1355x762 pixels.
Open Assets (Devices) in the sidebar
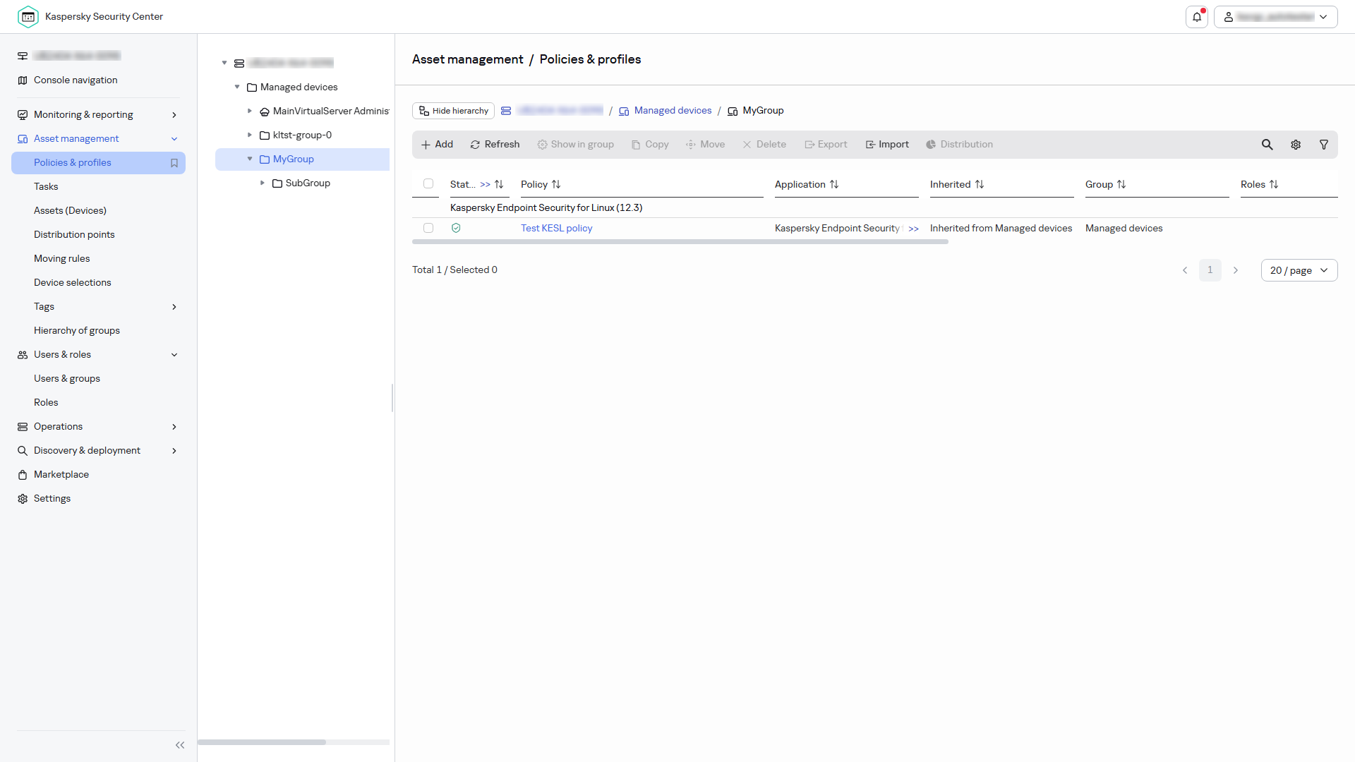click(x=70, y=211)
